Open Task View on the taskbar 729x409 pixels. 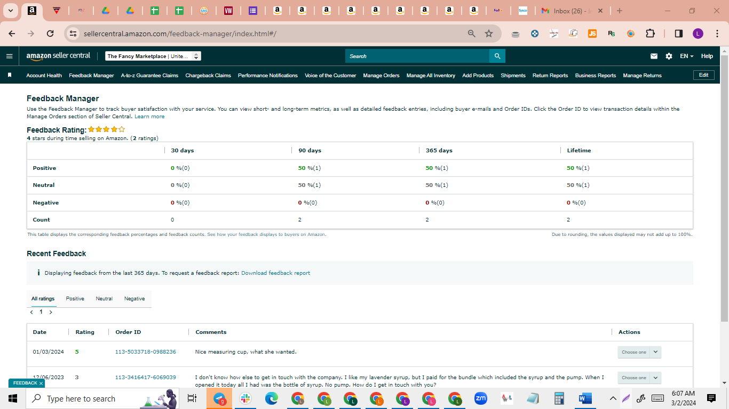pos(193,398)
